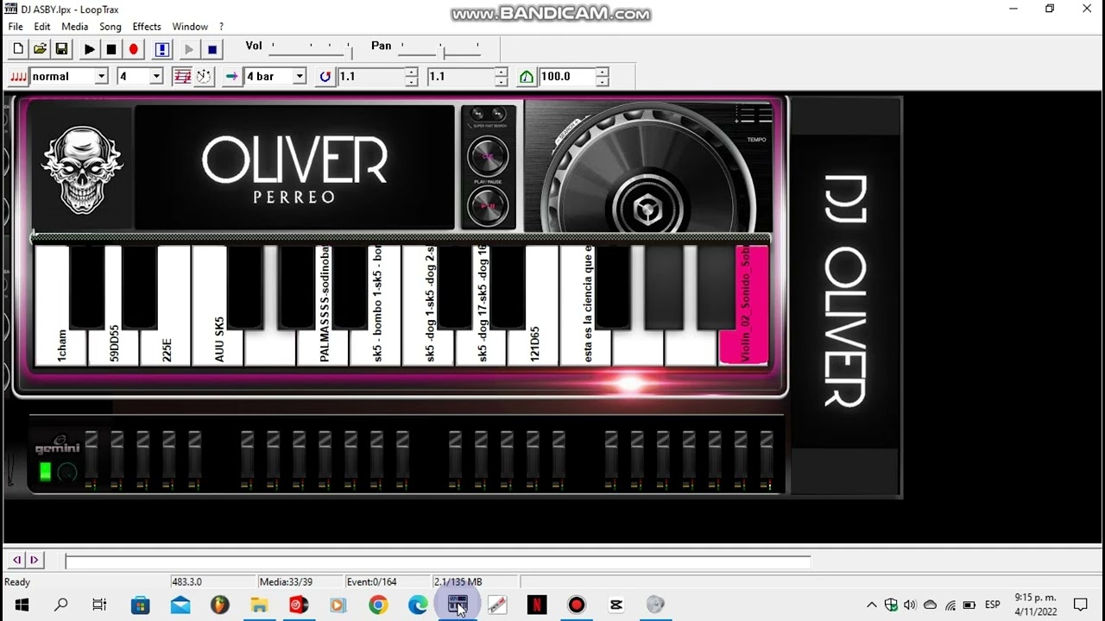
Task: Open the ? help menu
Action: (x=221, y=27)
